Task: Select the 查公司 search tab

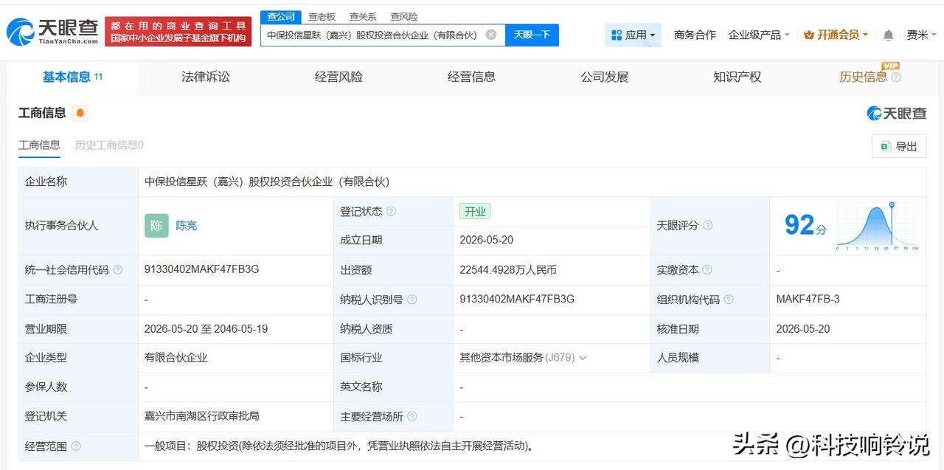Action: [281, 16]
